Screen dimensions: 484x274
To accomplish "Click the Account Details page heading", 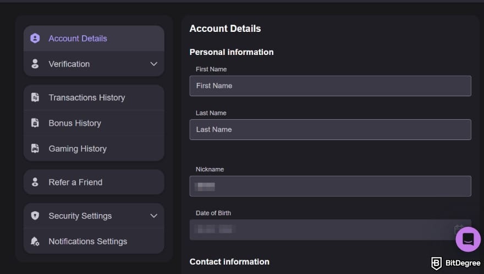I will pyautogui.click(x=225, y=29).
